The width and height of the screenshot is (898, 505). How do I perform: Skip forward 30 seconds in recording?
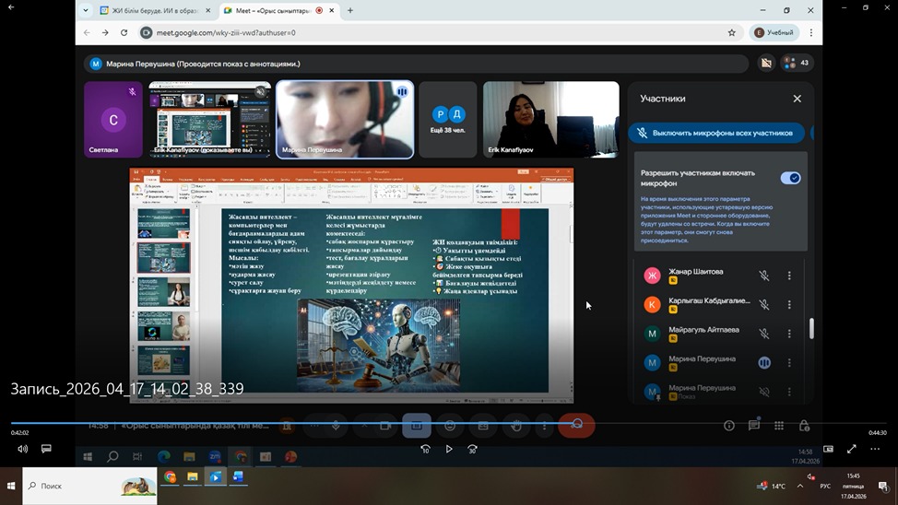[x=472, y=449]
